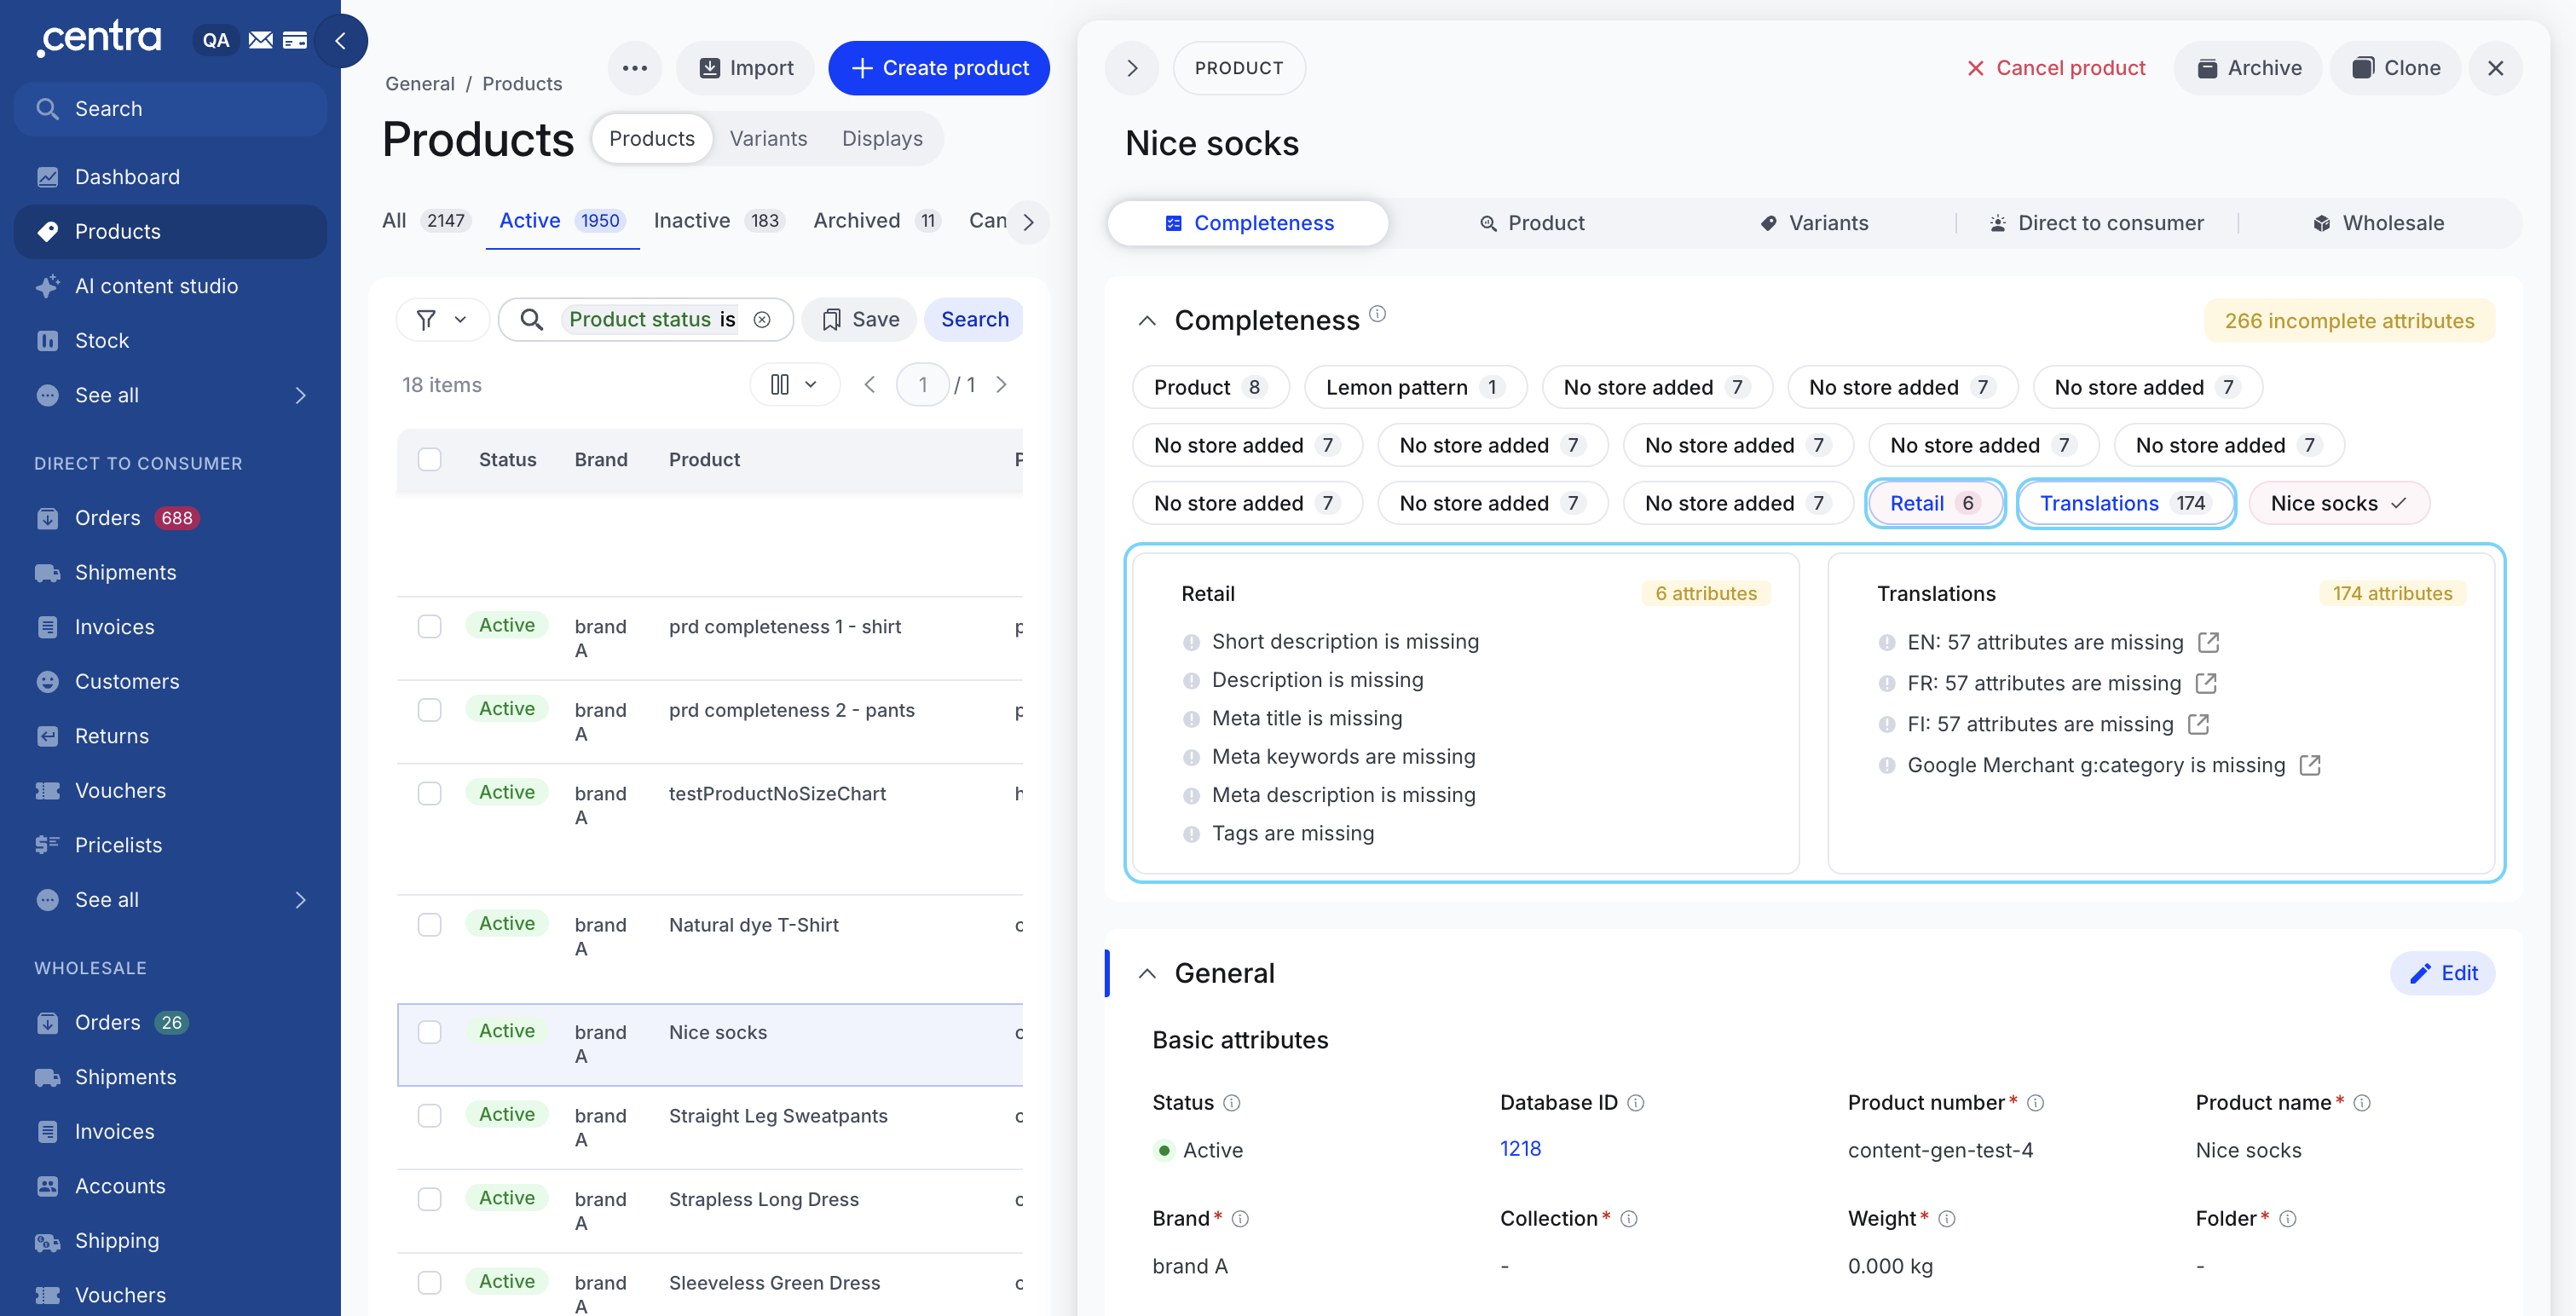Switch to the Variants view tab

click(768, 139)
